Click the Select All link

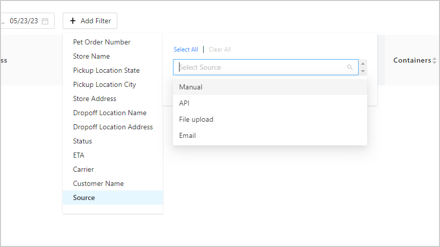pyautogui.click(x=186, y=50)
